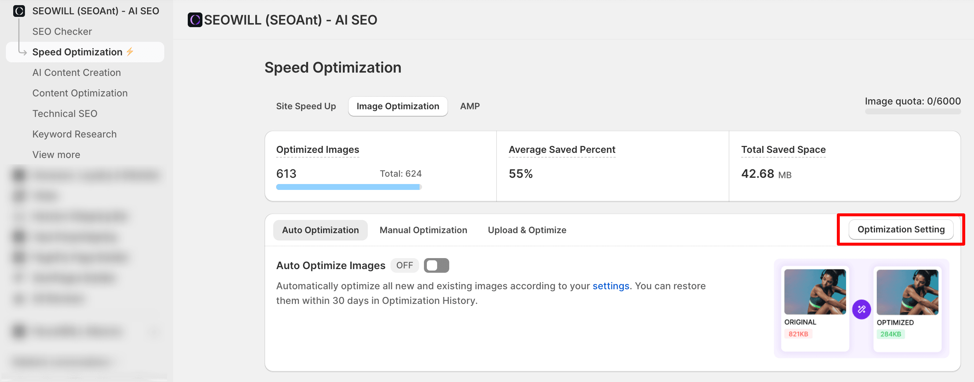Toggle the Auto Optimize Images switch

pyautogui.click(x=436, y=265)
